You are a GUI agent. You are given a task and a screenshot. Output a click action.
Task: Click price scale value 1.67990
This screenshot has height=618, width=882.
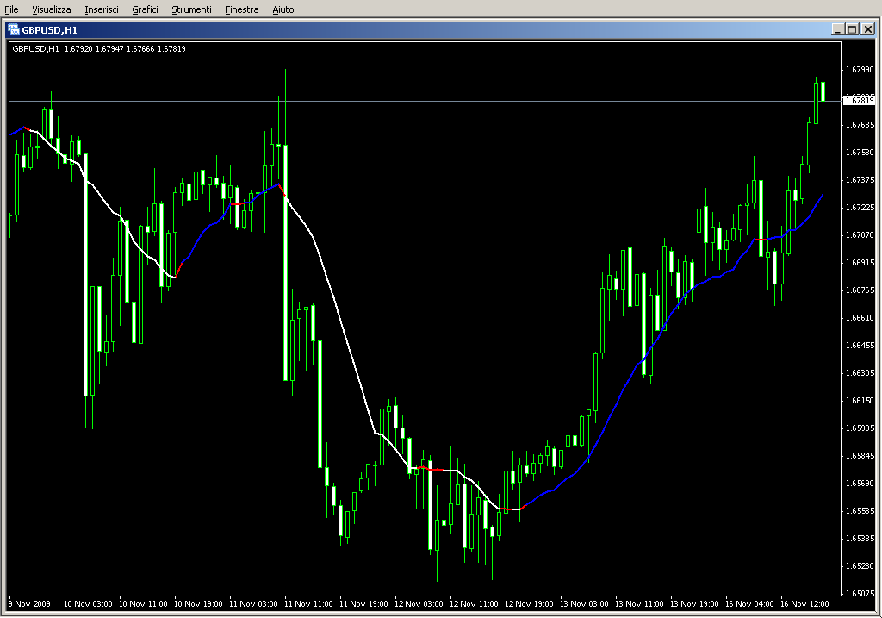click(x=860, y=70)
